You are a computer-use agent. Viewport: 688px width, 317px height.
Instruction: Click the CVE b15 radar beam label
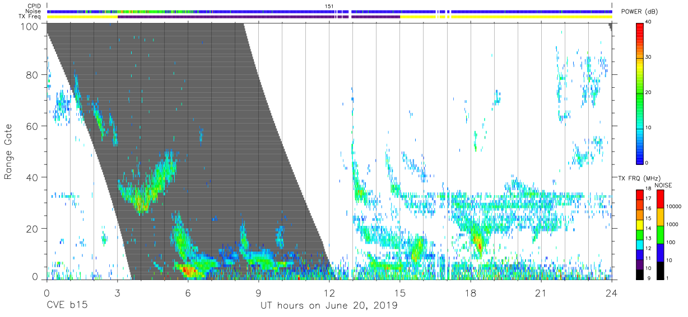click(67, 306)
